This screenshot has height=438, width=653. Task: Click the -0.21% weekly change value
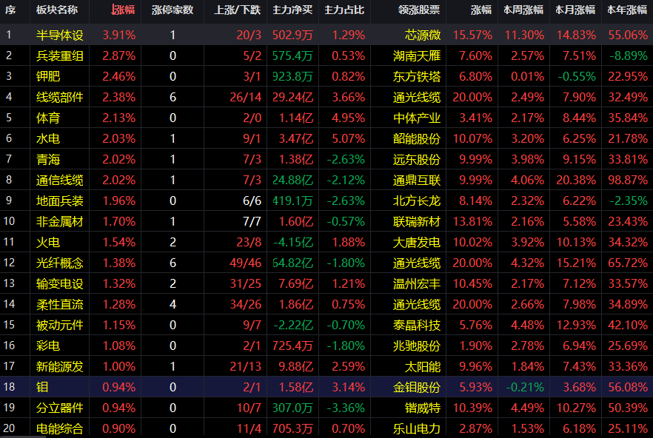click(525, 387)
